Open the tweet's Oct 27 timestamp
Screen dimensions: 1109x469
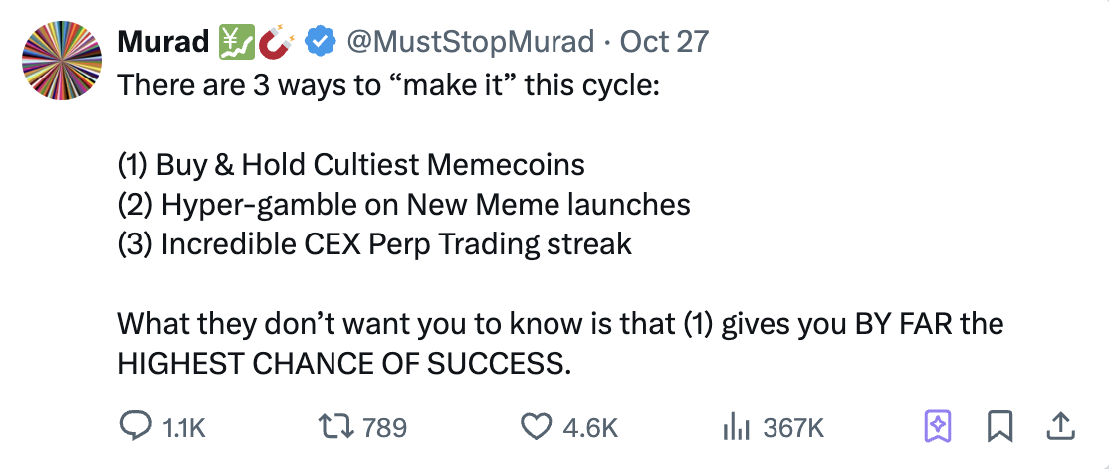pyautogui.click(x=664, y=42)
